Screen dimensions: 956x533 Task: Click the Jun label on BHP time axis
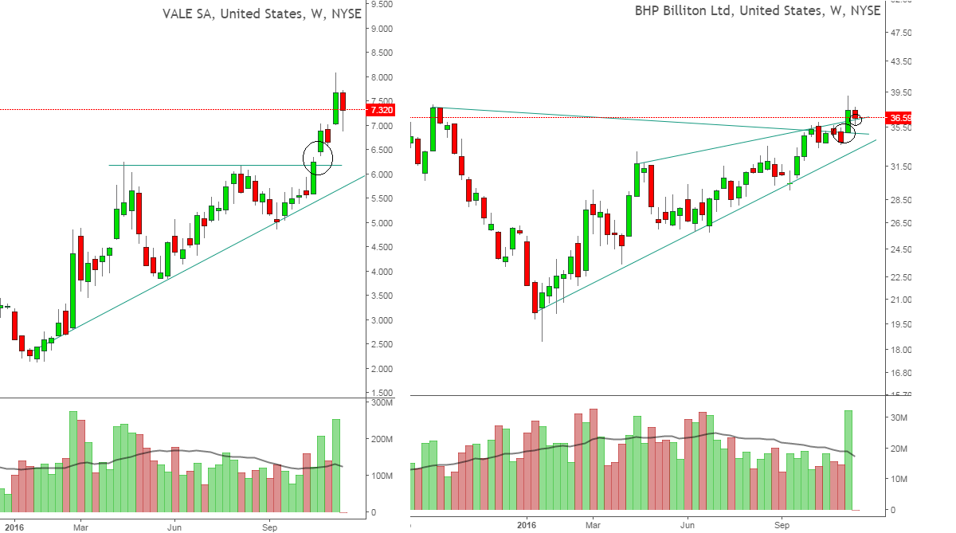point(687,525)
